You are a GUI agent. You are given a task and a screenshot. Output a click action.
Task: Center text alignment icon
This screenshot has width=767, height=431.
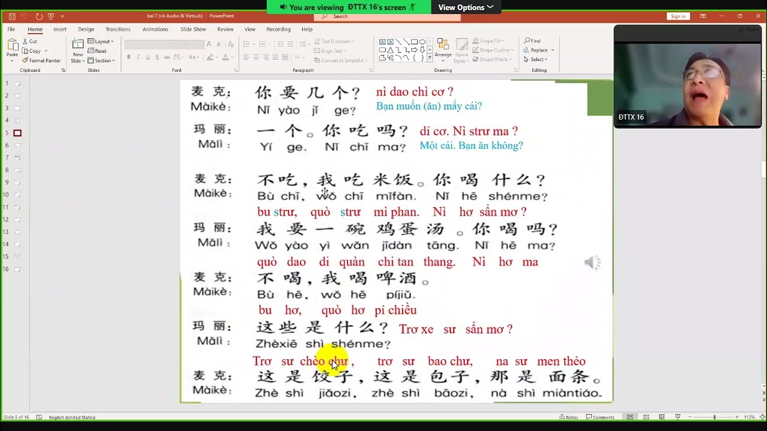pos(256,57)
